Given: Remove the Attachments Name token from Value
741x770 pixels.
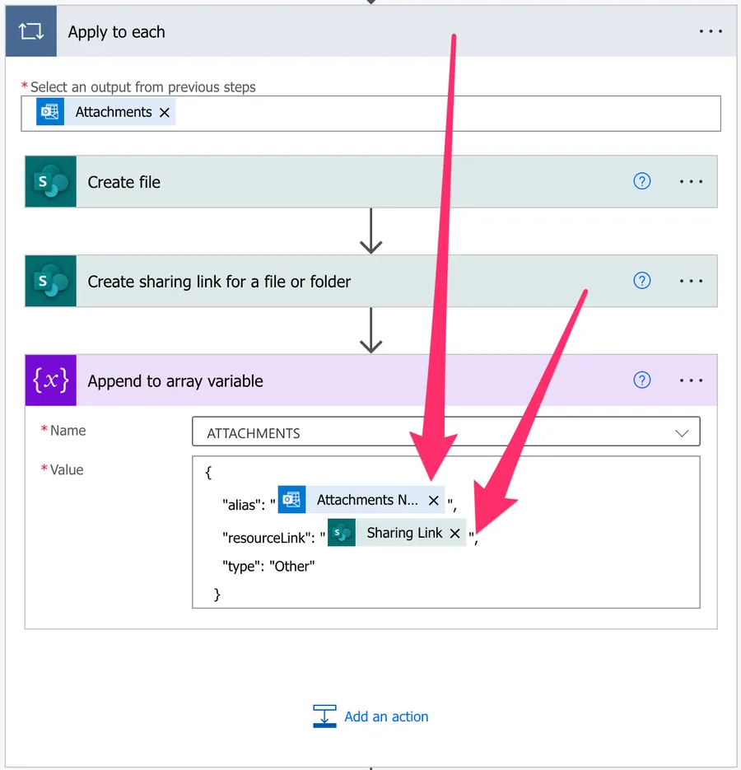Looking at the screenshot, I should point(434,501).
